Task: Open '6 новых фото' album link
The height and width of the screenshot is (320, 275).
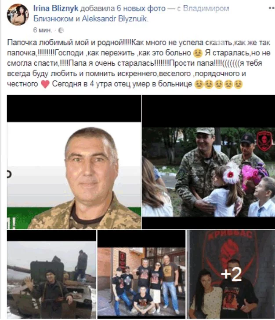Action: click(141, 8)
